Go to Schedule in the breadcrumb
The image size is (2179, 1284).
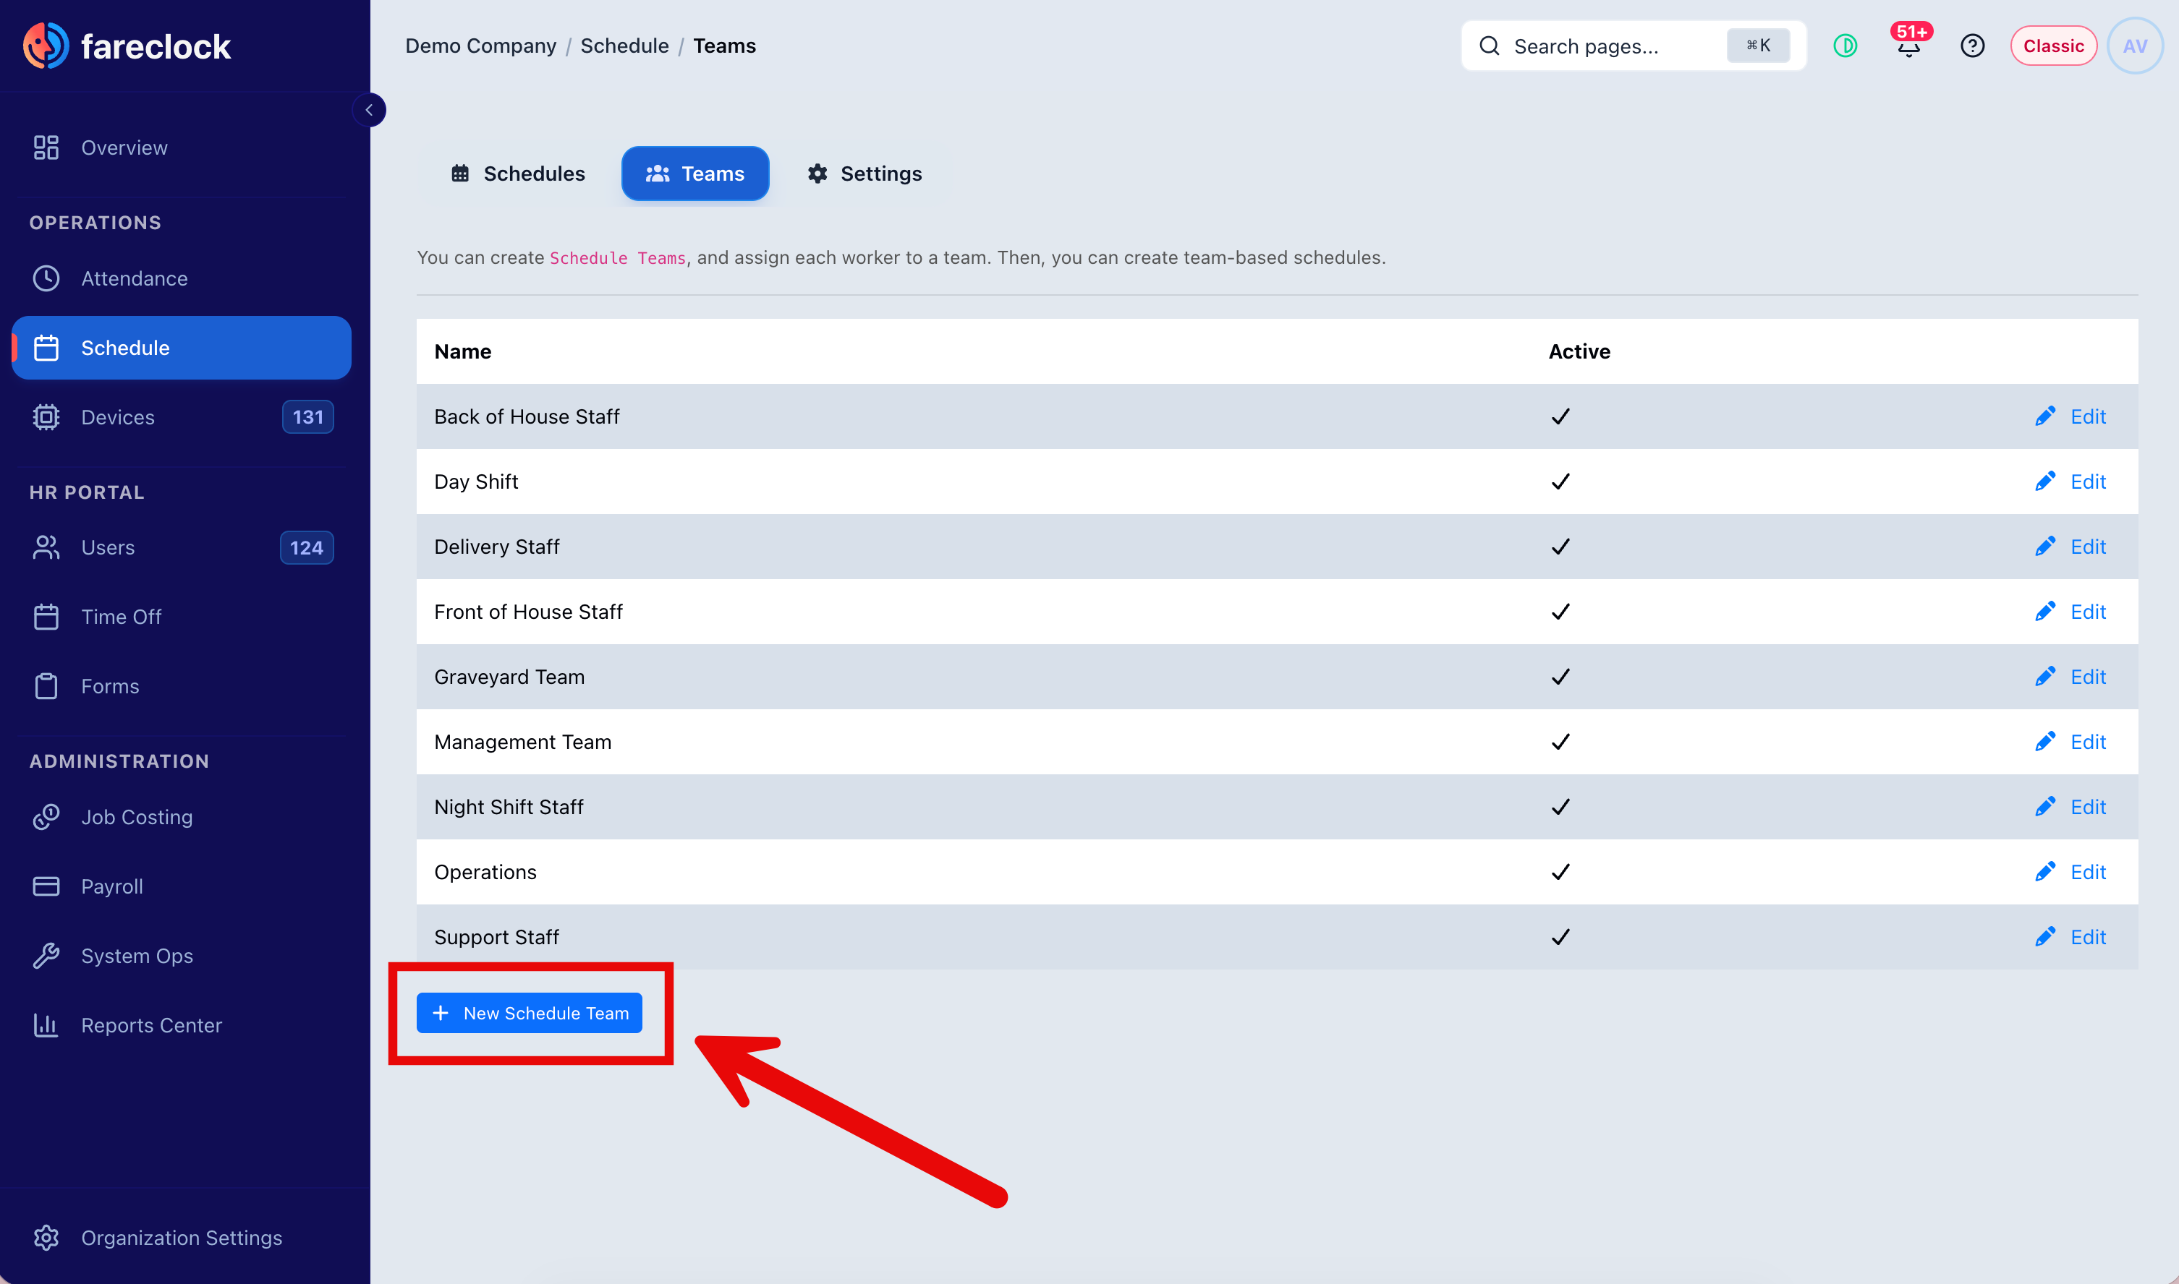(624, 46)
